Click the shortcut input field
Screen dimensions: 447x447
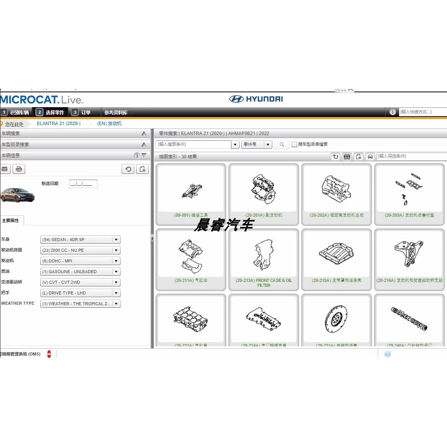pyautogui.click(x=423, y=112)
